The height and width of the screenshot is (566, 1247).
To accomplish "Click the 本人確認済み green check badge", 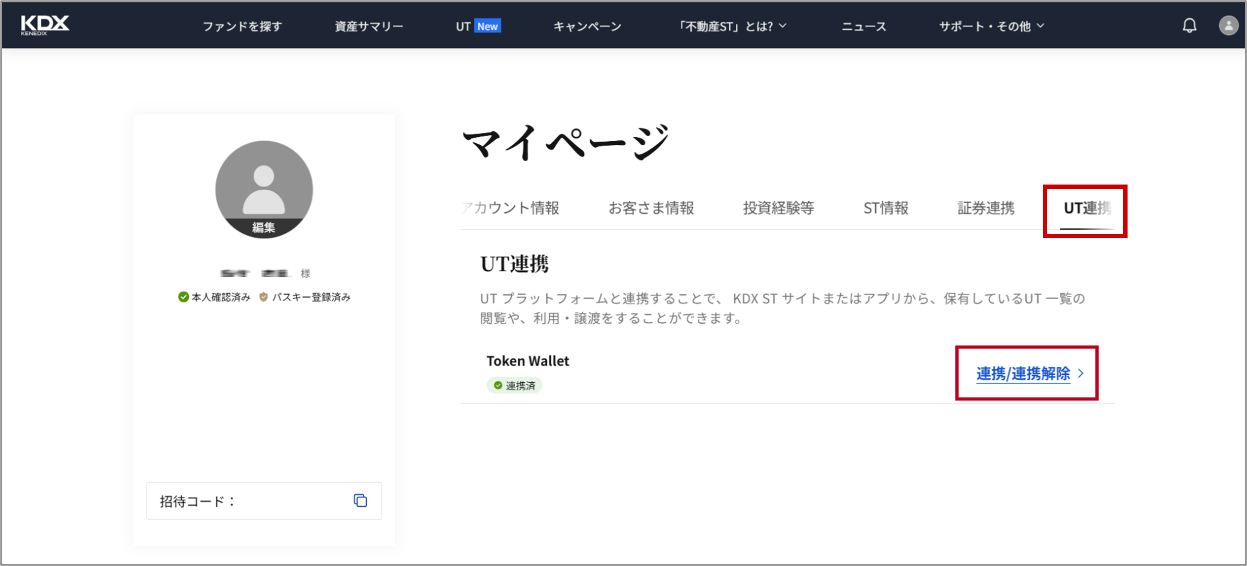I will [214, 297].
